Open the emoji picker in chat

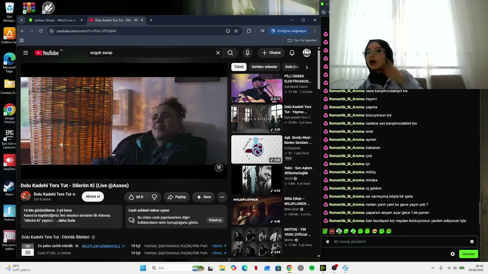472,242
